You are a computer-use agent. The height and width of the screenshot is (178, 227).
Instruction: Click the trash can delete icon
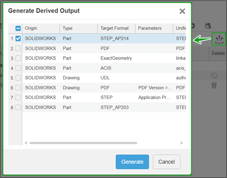coord(214,85)
